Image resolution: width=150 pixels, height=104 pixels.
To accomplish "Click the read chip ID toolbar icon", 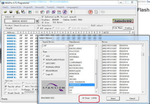I will (x=37, y=12).
